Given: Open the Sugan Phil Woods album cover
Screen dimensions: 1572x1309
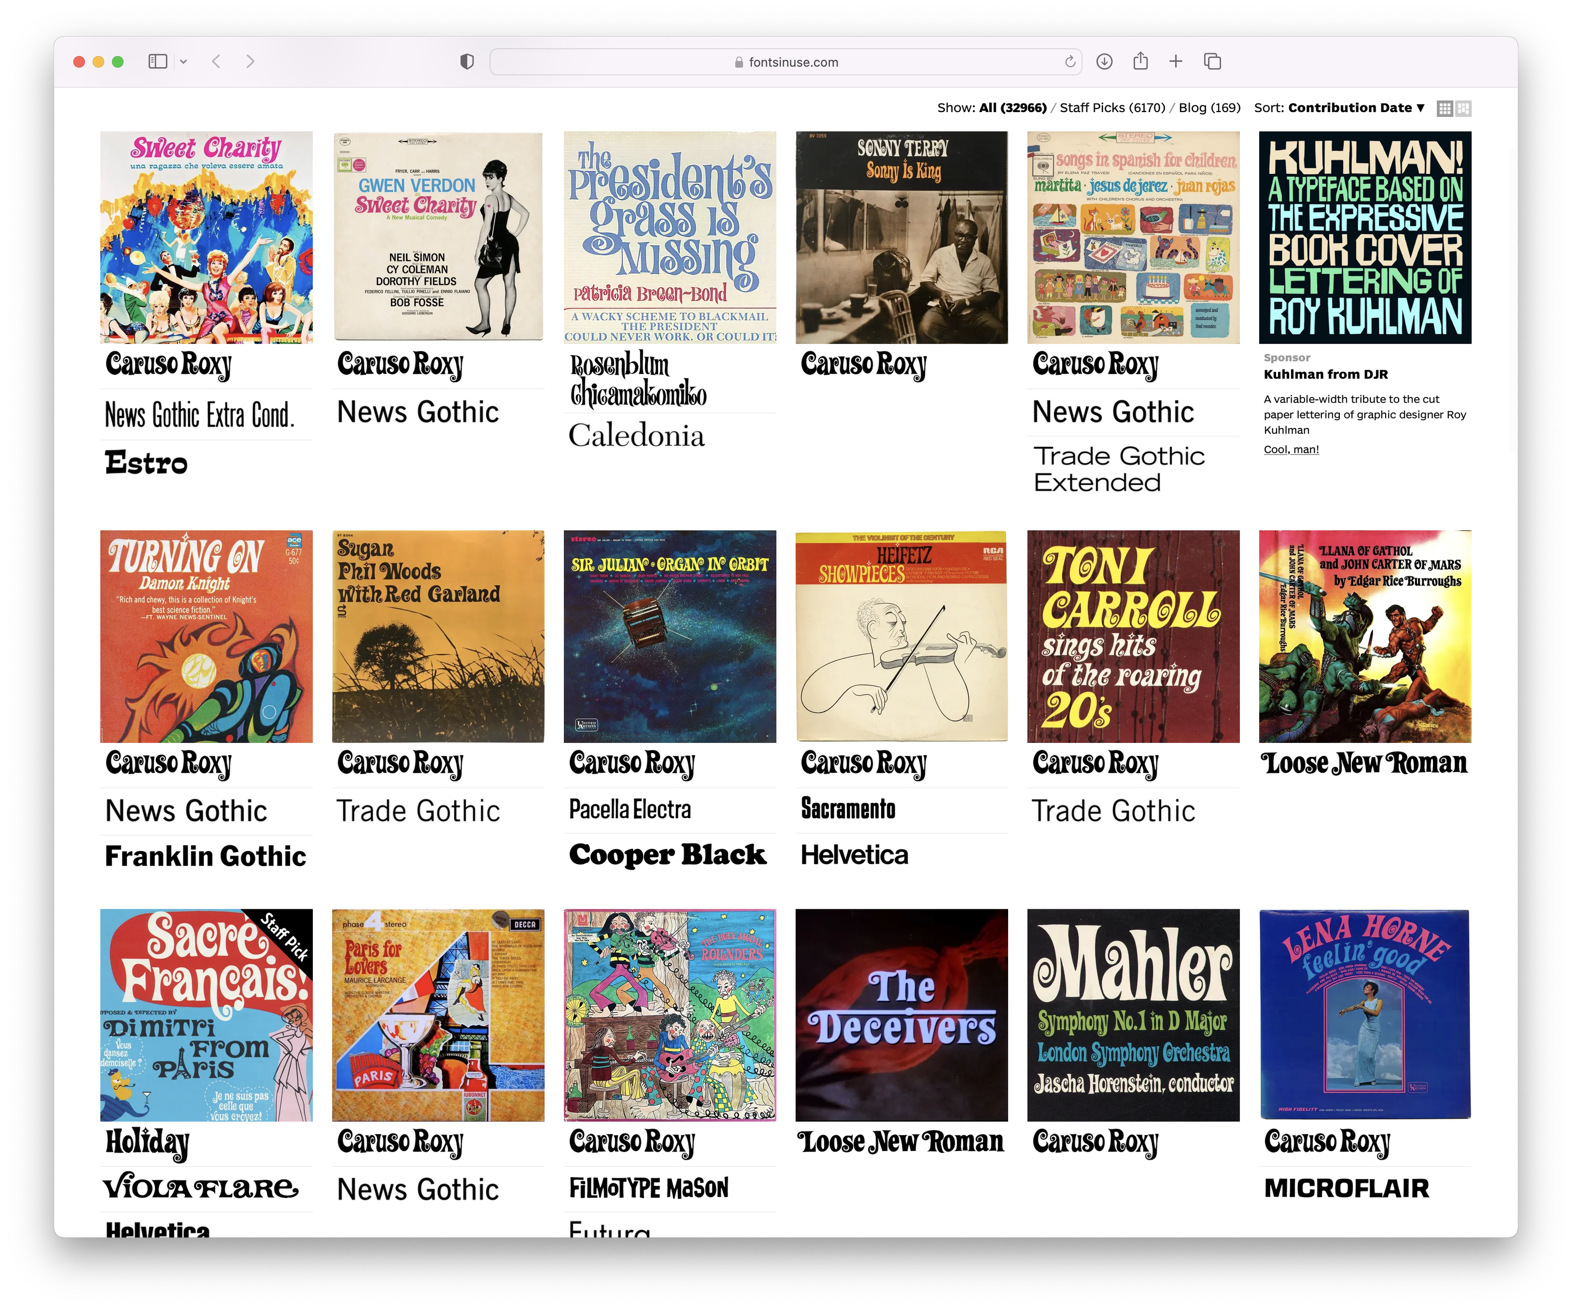Looking at the screenshot, I should (438, 636).
